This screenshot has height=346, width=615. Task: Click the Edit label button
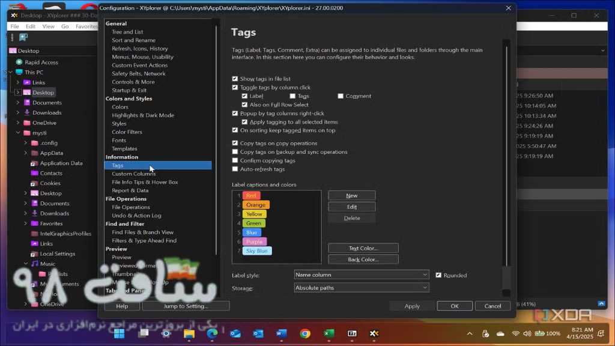coord(352,207)
